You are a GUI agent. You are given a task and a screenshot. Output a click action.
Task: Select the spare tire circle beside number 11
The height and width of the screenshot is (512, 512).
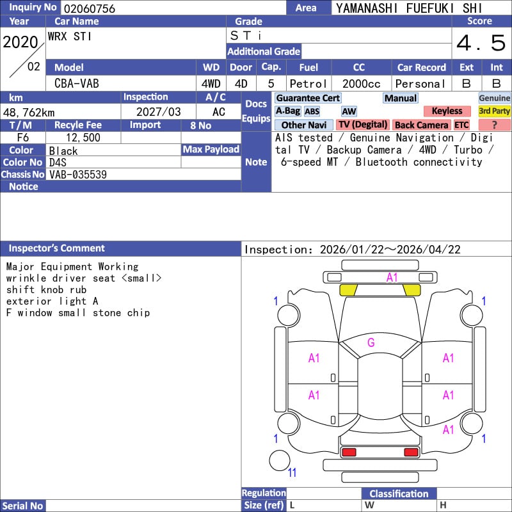tap(280, 461)
